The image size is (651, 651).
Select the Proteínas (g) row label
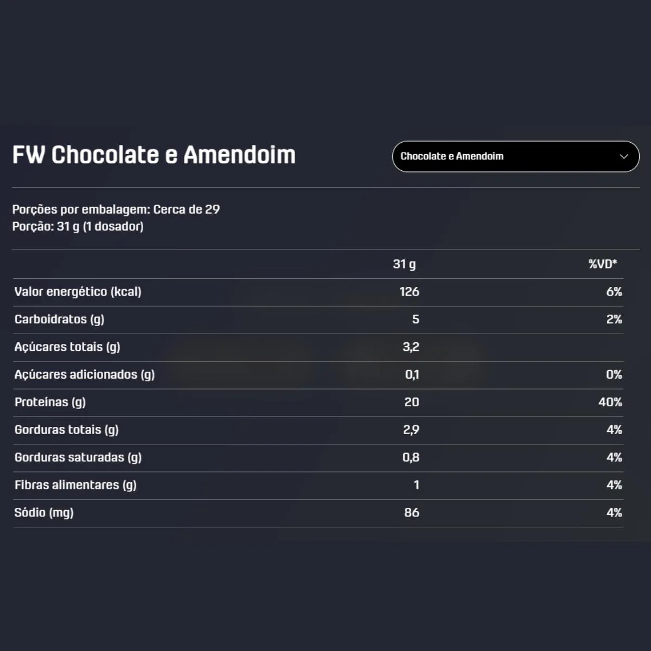[50, 403]
